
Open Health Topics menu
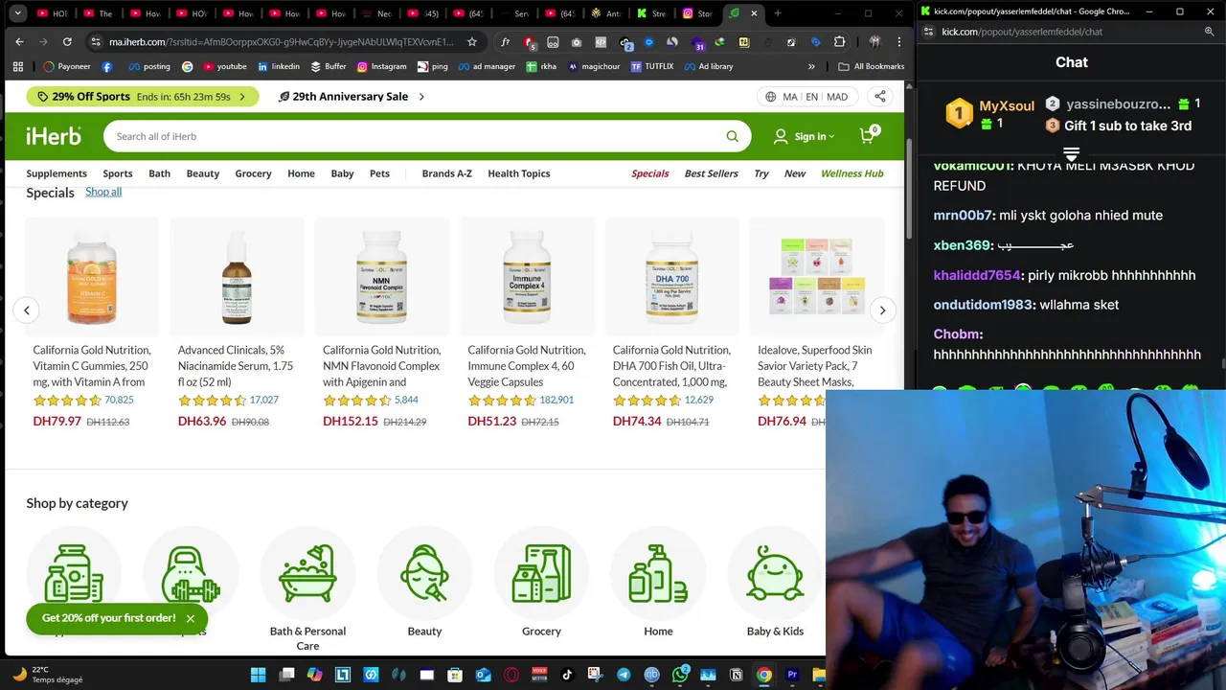tap(518, 173)
